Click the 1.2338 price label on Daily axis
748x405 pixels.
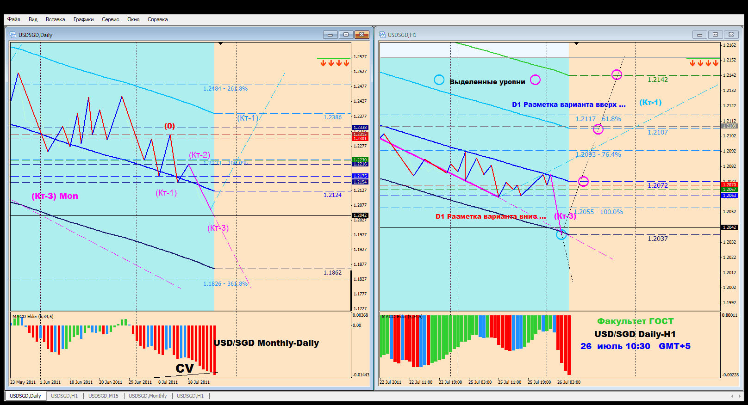tap(360, 128)
